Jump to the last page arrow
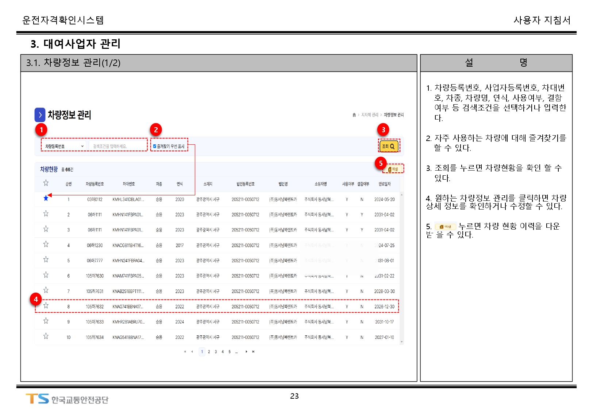 pyautogui.click(x=253, y=352)
